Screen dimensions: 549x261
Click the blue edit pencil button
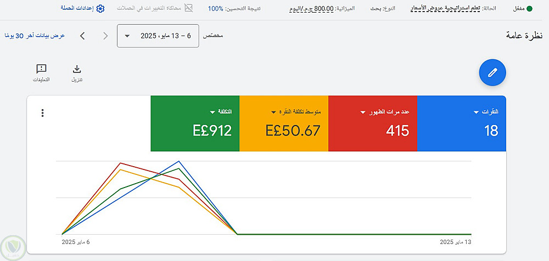click(492, 72)
